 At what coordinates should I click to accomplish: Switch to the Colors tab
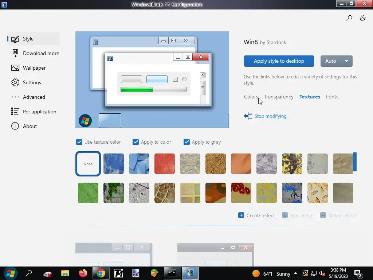point(251,97)
